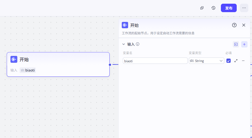Click the help question mark icon
The width and height of the screenshot is (252, 138).
[234, 25]
